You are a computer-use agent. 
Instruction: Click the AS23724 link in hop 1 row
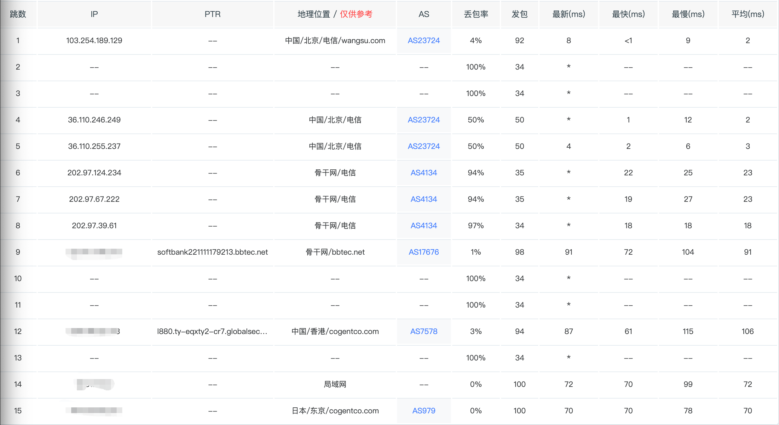pyautogui.click(x=424, y=41)
